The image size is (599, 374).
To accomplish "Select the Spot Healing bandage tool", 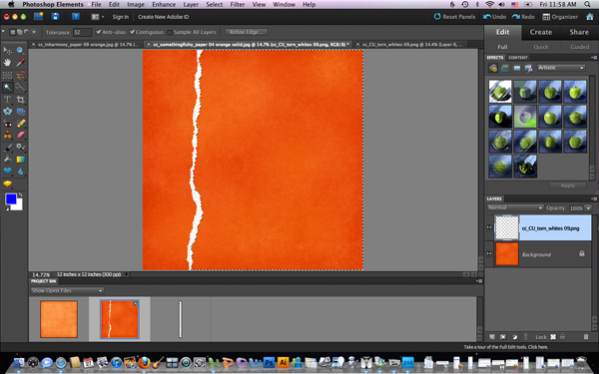I will [20, 124].
